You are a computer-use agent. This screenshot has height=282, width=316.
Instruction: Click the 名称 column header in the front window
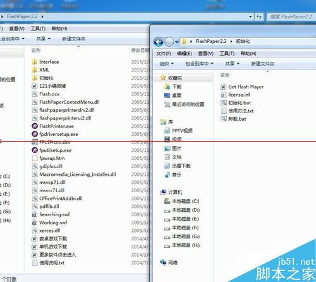(224, 75)
